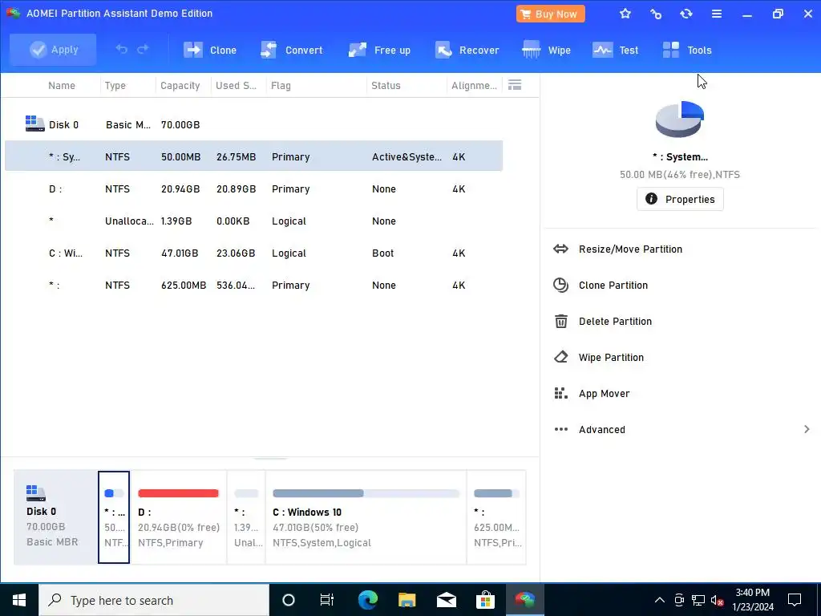Viewport: 821px width, 616px height.
Task: Open the notification center icon
Action: (x=795, y=600)
